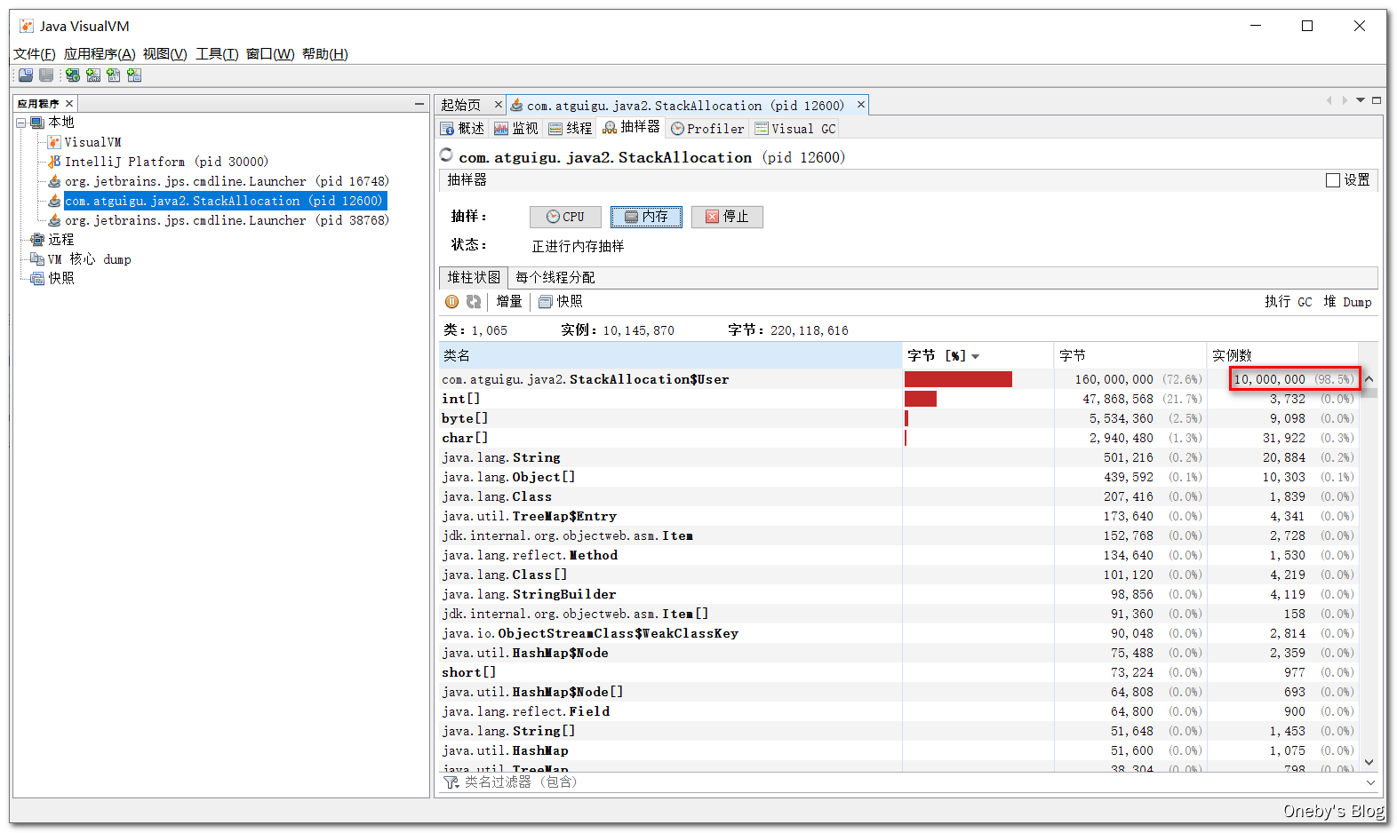Switch to the 起始页 tab
This screenshot has width=1397, height=833.
point(461,105)
